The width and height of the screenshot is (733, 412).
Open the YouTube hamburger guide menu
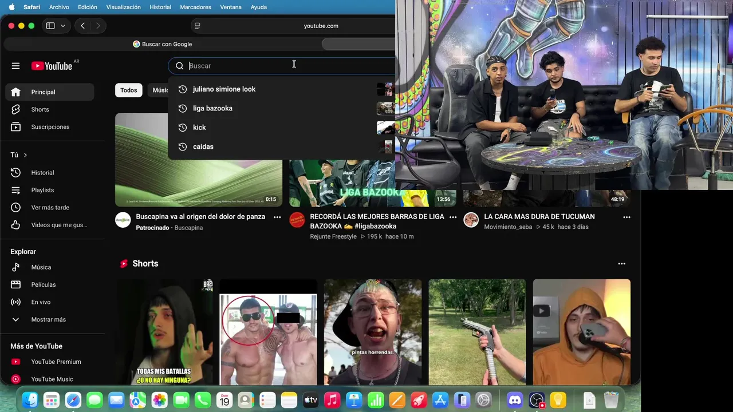[15, 66]
